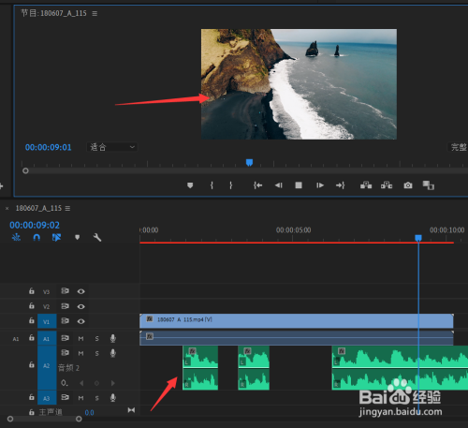Click the program monitor playhead marker

[249, 162]
